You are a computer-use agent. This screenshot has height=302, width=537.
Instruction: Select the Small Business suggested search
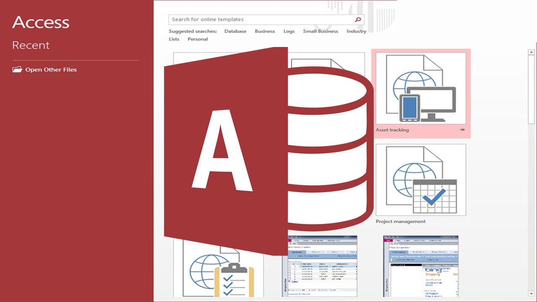point(321,31)
